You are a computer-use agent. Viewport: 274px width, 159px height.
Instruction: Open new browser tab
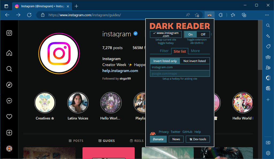(76, 6)
